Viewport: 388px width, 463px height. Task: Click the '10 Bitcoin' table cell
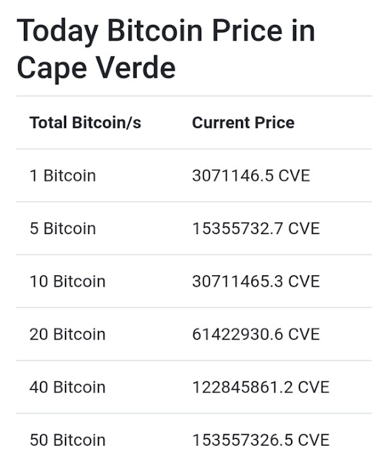pyautogui.click(x=67, y=281)
